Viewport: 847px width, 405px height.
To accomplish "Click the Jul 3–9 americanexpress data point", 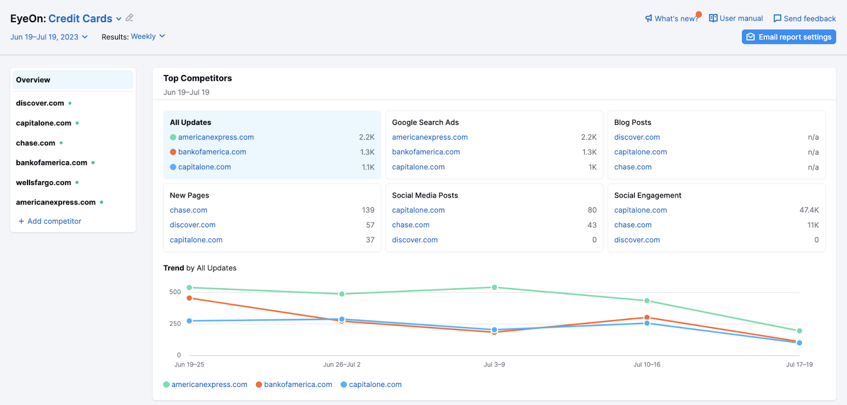I will click(494, 288).
